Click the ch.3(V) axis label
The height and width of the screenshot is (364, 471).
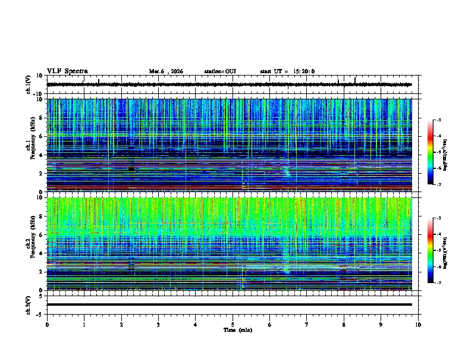[x=28, y=305]
